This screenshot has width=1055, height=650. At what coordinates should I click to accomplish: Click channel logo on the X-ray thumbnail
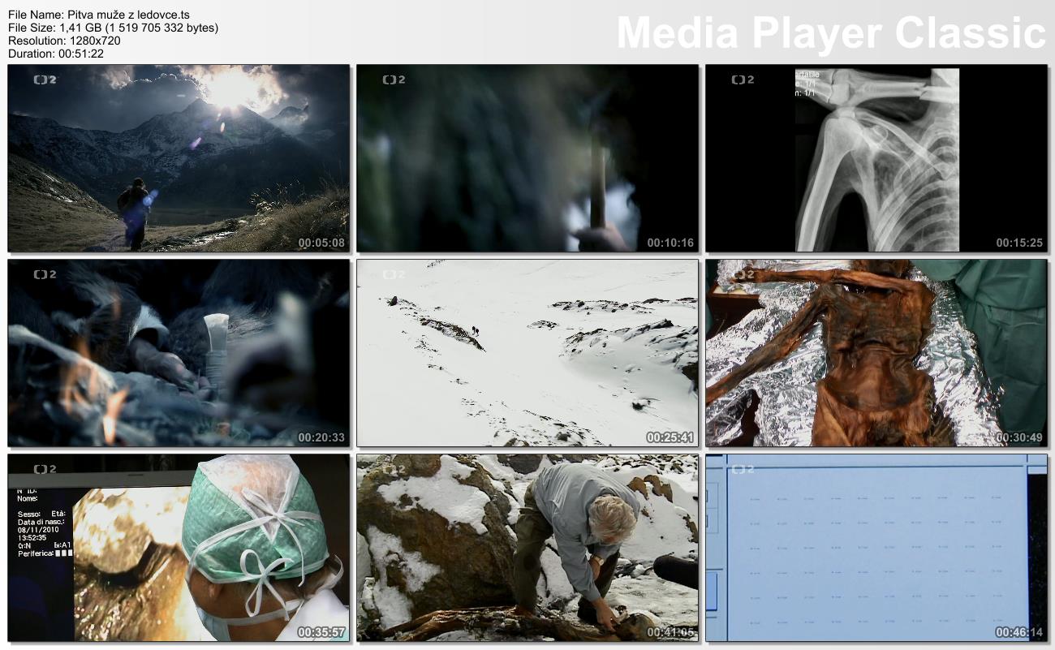pos(743,80)
